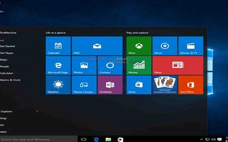Open the Photos tile
The width and height of the screenshot is (228, 142).
click(84, 65)
